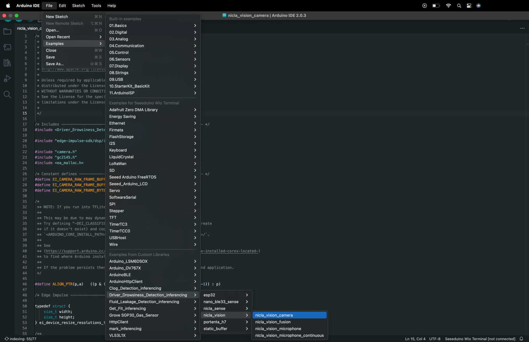
Task: Click Save As… menu entry
Action: click(x=74, y=64)
